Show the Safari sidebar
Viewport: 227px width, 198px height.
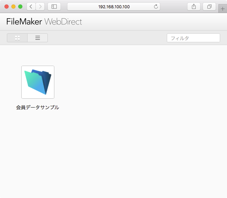pos(54,7)
